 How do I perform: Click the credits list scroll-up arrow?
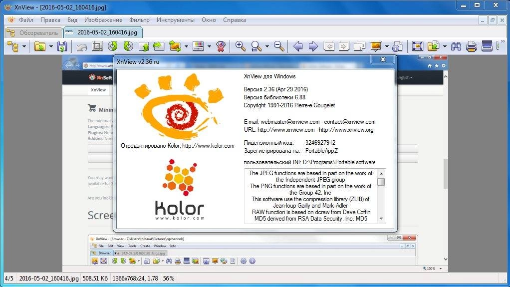381,173
